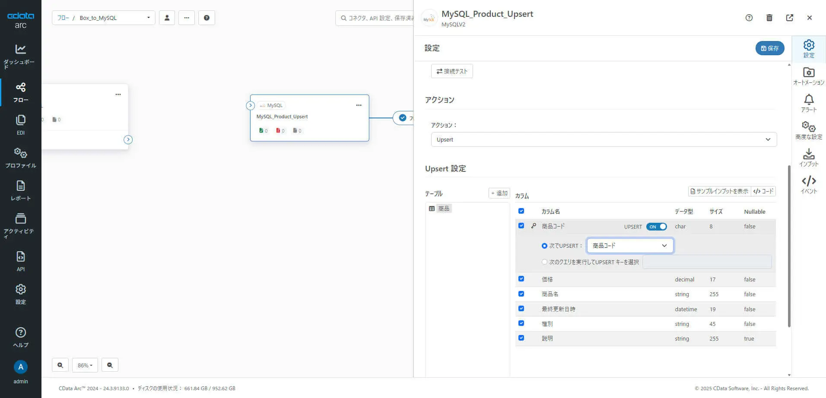This screenshot has width=826, height=398.
Task: Open the UPSERT key column dropdown
Action: click(x=629, y=246)
